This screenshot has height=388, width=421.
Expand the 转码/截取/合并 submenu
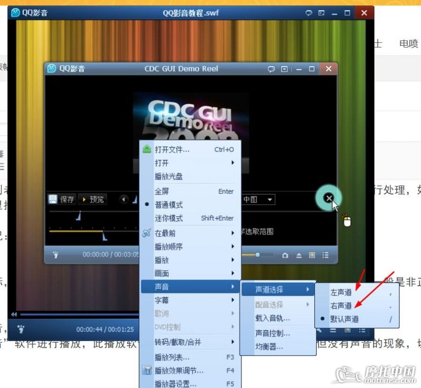pyautogui.click(x=190, y=342)
